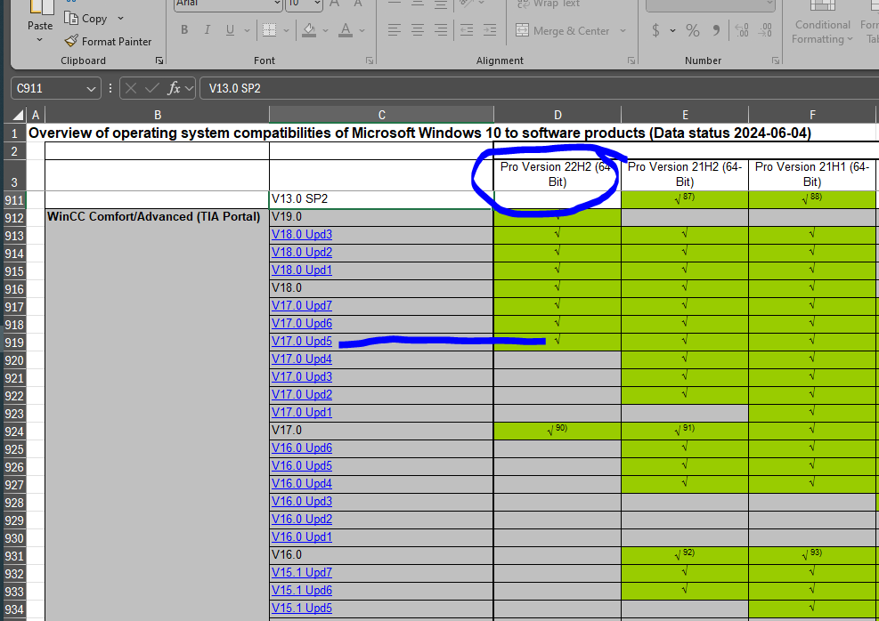Toggle Underline formatting
Image resolution: width=879 pixels, height=621 pixels.
click(230, 30)
